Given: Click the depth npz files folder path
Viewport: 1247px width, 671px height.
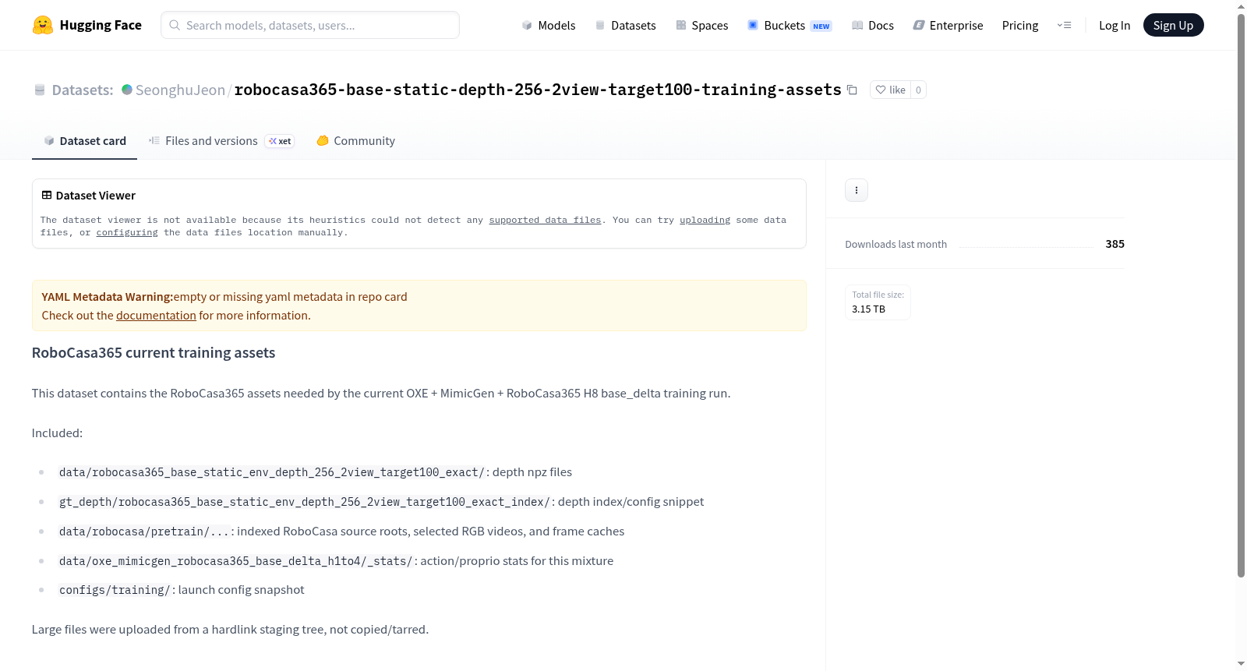Looking at the screenshot, I should coord(272,472).
